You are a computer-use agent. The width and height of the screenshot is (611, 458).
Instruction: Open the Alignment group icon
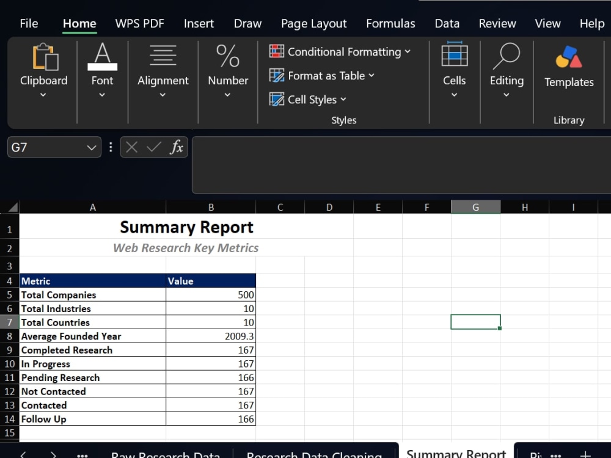click(163, 56)
